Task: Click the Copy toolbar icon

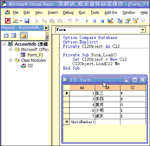Action: click(x=44, y=21)
